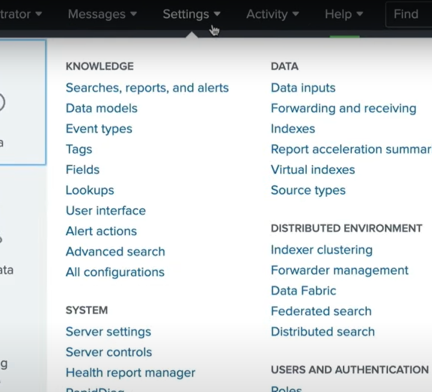Image resolution: width=432 pixels, height=392 pixels.
Task: Click the Find search field
Action: click(x=408, y=14)
